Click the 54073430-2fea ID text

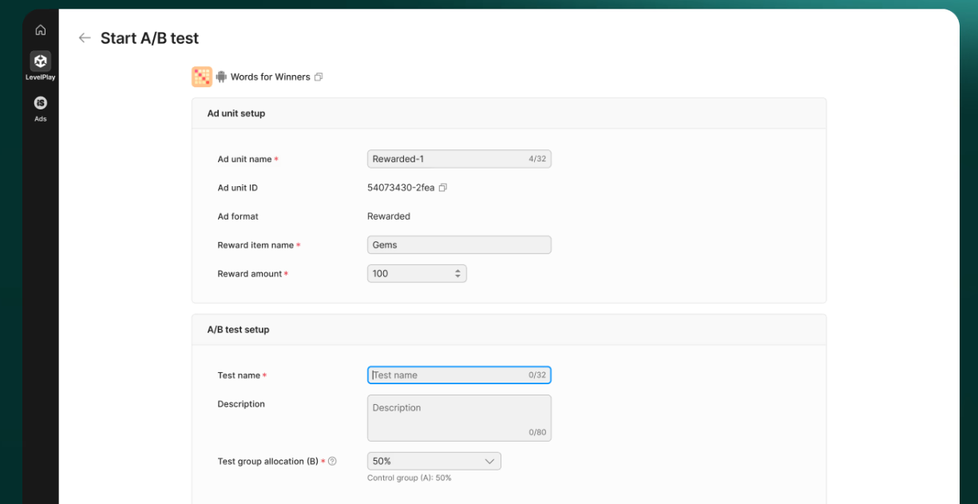click(x=401, y=188)
